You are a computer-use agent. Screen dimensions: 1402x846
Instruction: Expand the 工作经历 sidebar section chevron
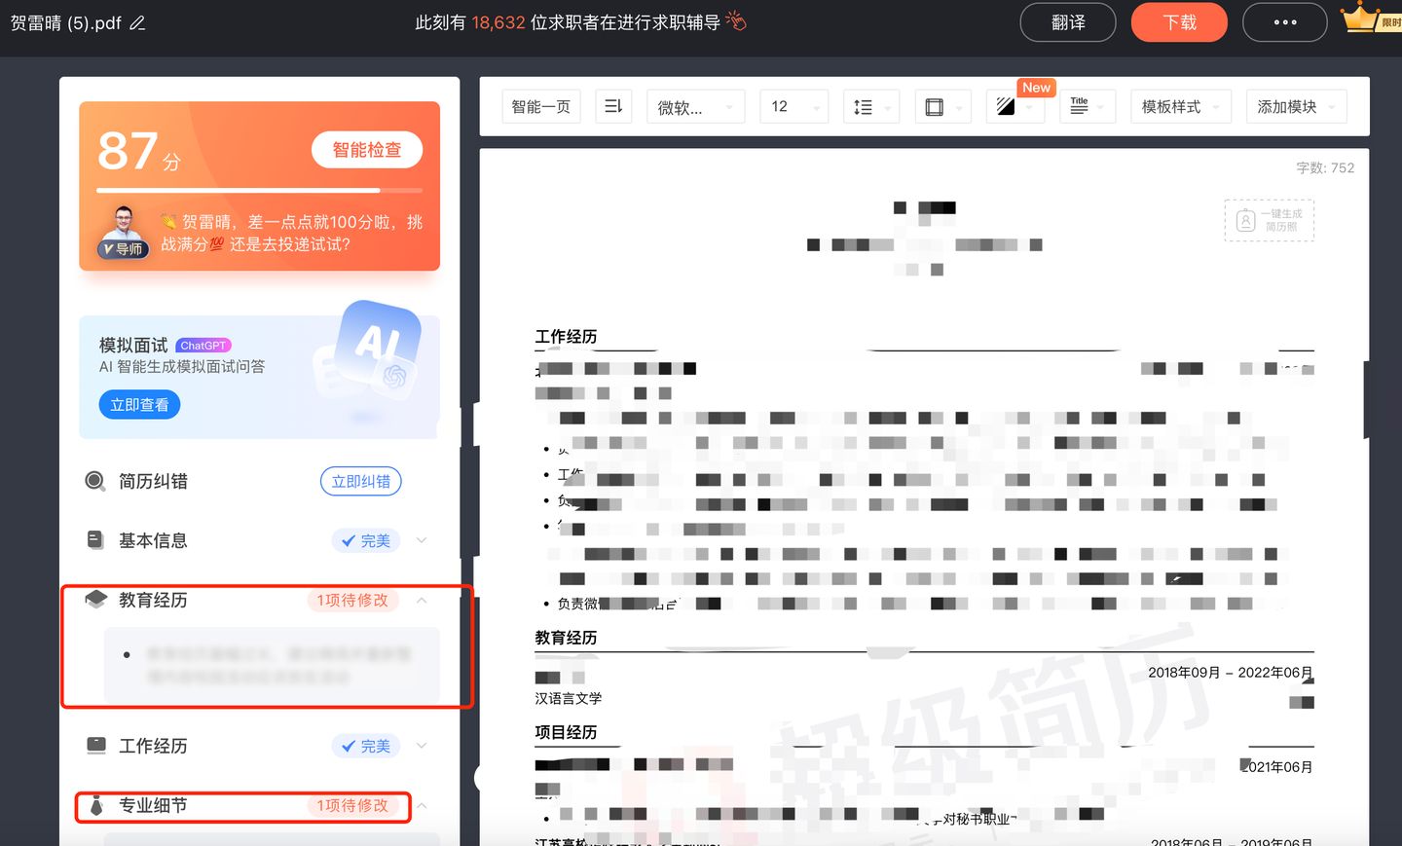coord(422,746)
